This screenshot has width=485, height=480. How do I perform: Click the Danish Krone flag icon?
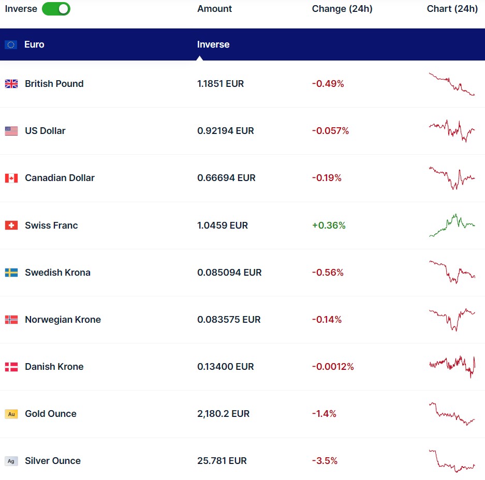pyautogui.click(x=11, y=367)
